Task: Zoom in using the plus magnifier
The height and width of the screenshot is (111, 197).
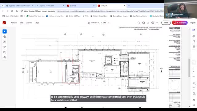Action: pyautogui.click(x=194, y=100)
